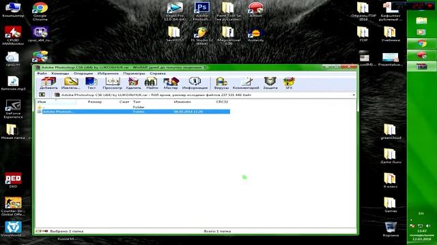Click the EN language indicator in taskbar
The width and height of the screenshot is (437, 245).
tap(421, 214)
